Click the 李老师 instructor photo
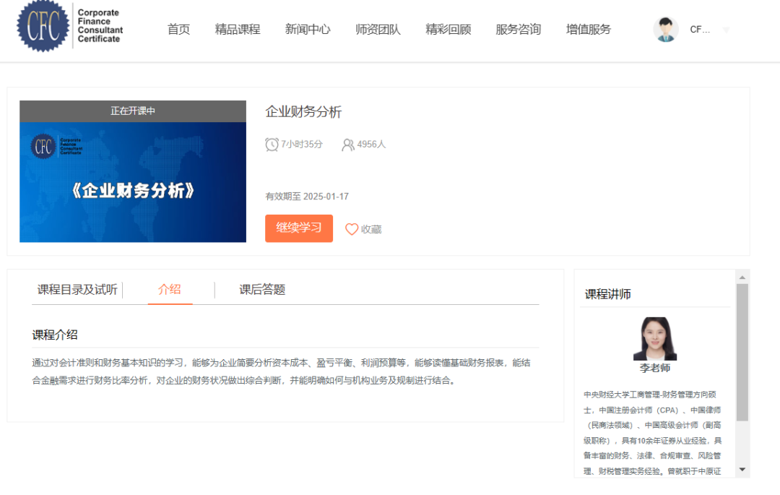Image resolution: width=780 pixels, height=495 pixels. coord(654,339)
